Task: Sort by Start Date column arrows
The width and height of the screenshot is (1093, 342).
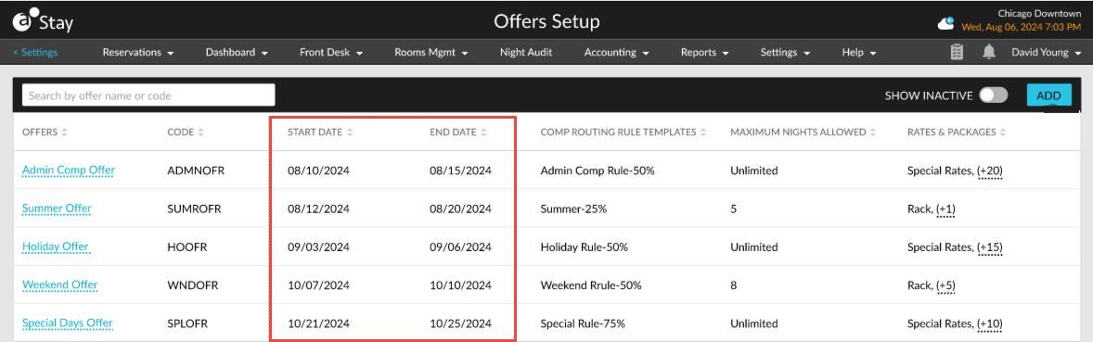Action: 350,133
